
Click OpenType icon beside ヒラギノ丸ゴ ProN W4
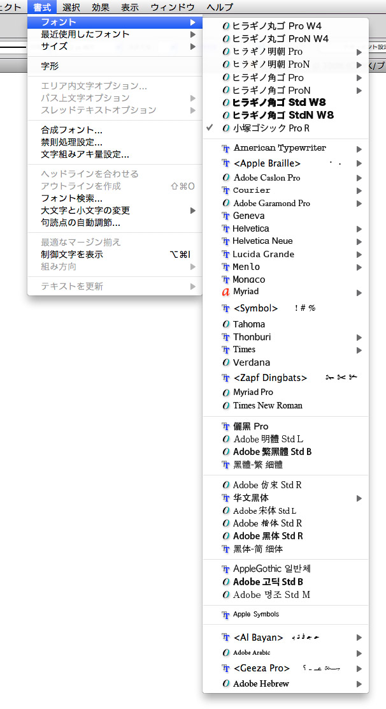pos(226,39)
